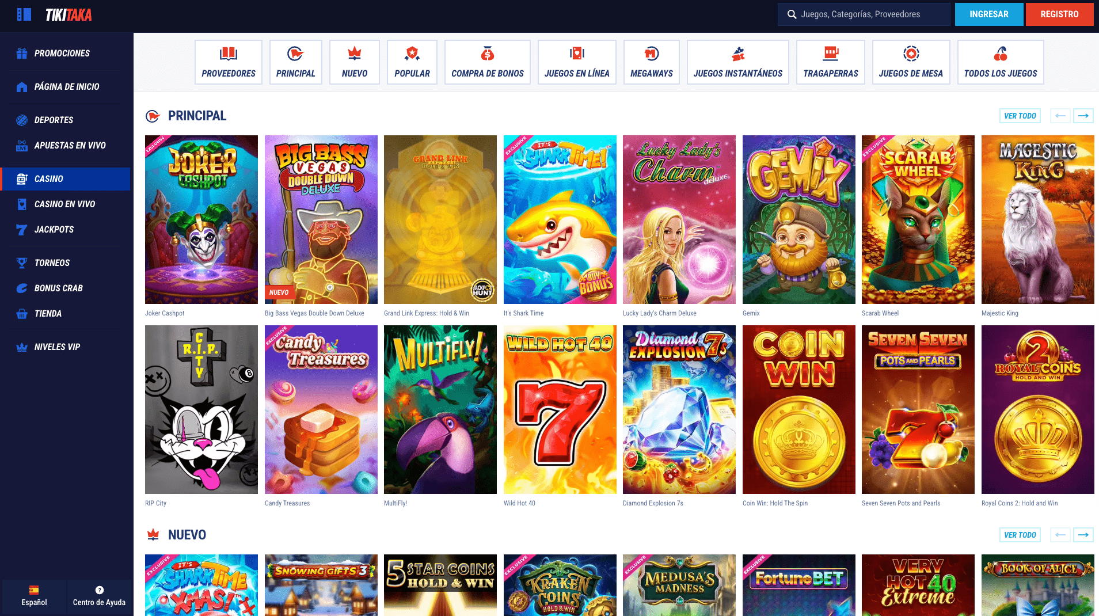Image resolution: width=1099 pixels, height=616 pixels.
Task: Click the sidebar toggle icon beside the logo
Action: click(x=24, y=14)
